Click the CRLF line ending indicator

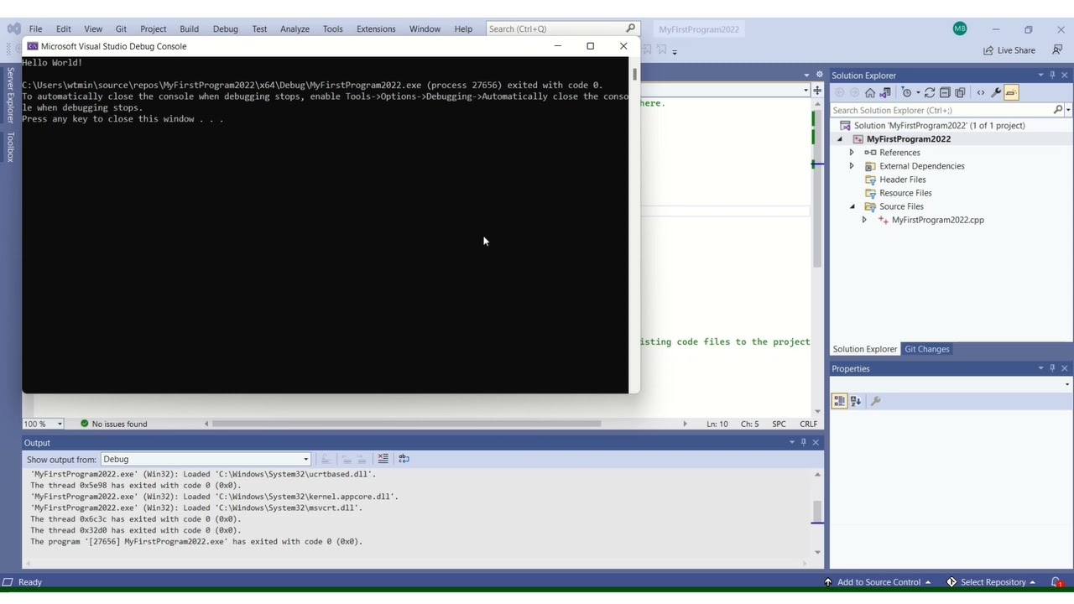point(809,424)
